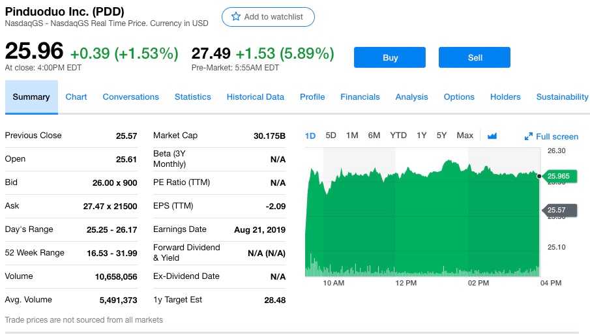Choose the 6M chart range

(x=374, y=136)
